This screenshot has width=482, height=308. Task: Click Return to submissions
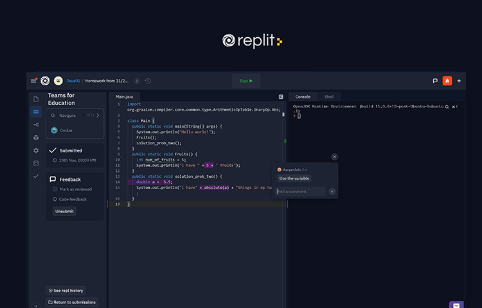pyautogui.click(x=72, y=302)
